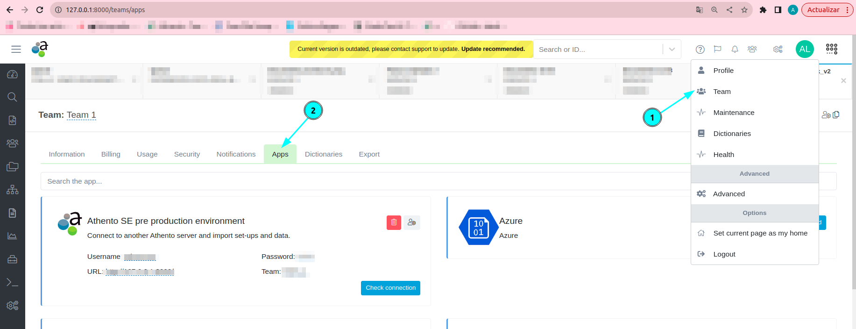Image resolution: width=856 pixels, height=329 pixels.
Task: Open the notifications bell icon
Action: (x=735, y=50)
